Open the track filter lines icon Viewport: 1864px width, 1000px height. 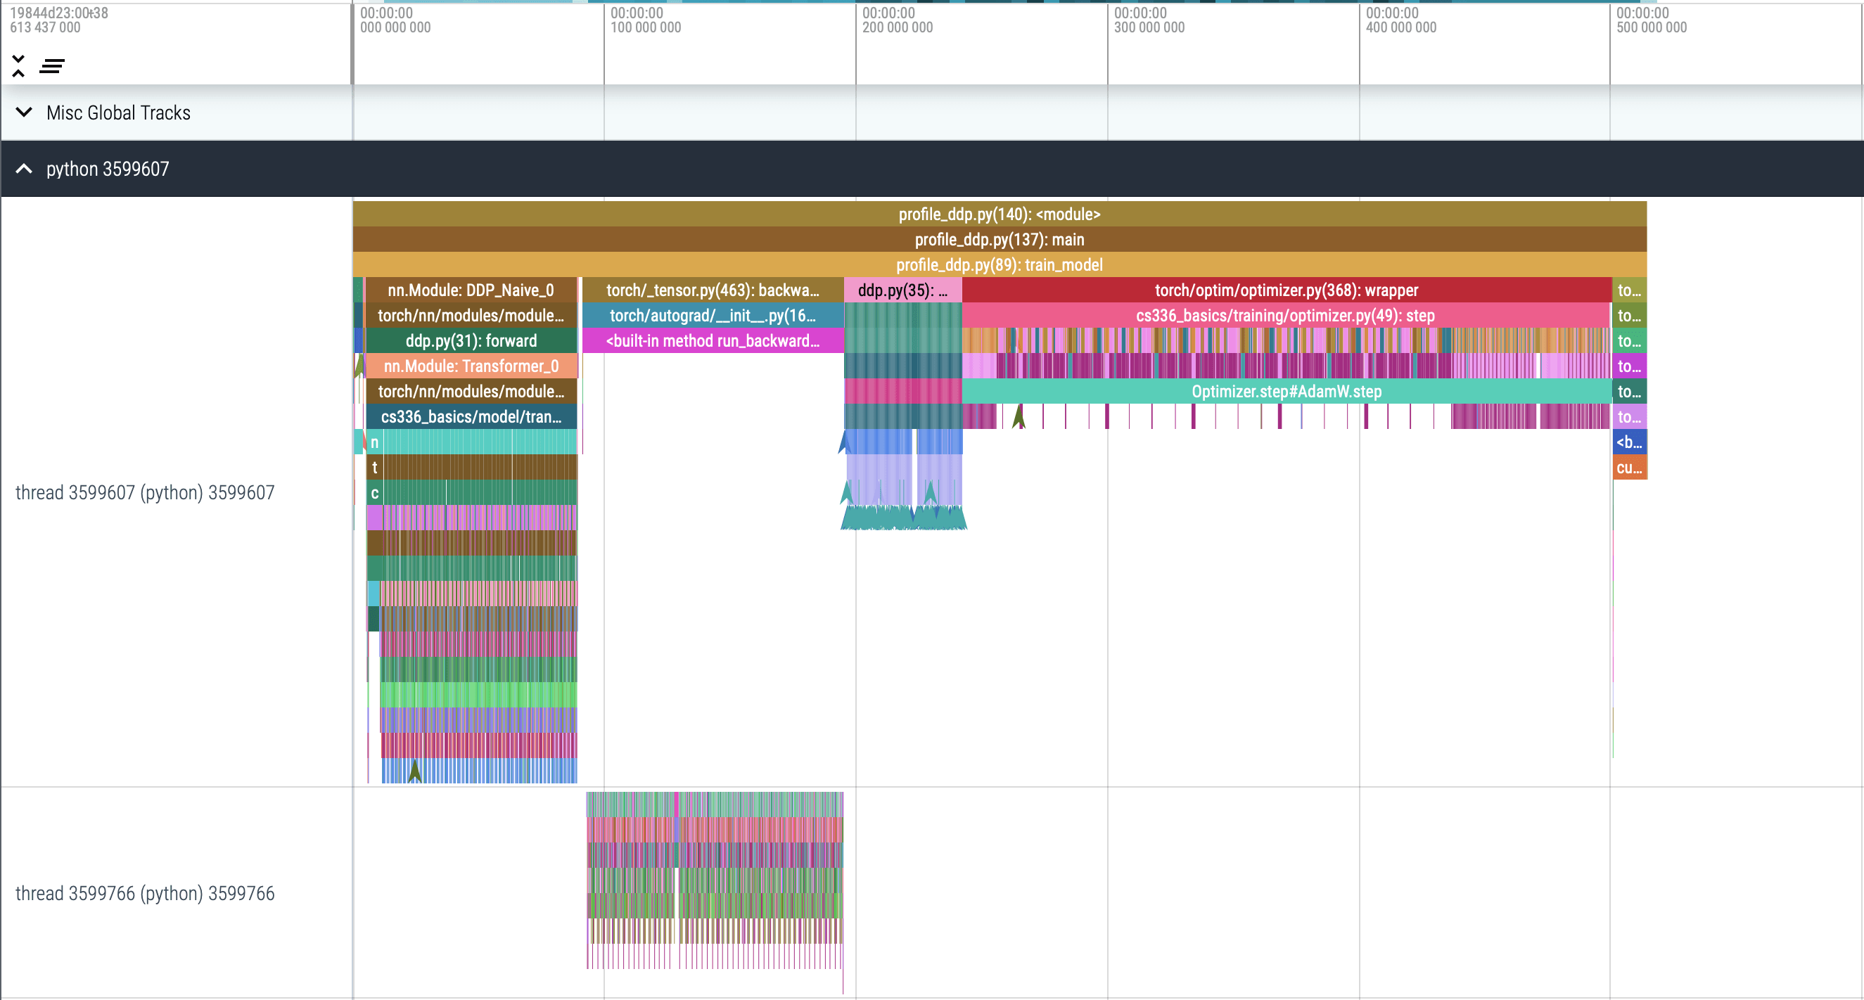pyautogui.click(x=52, y=67)
